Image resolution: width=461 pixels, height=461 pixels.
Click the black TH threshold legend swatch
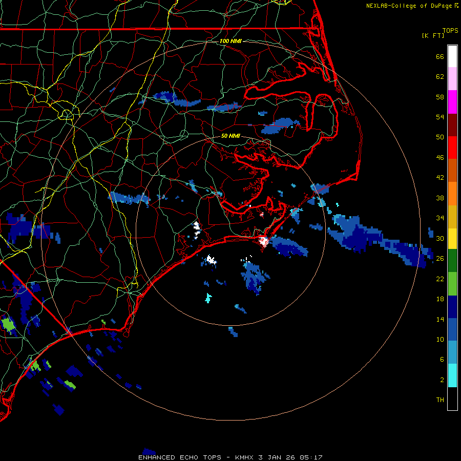click(x=452, y=399)
